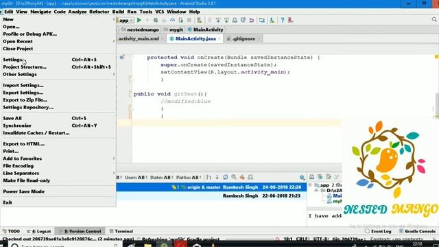Click the VCS Update Project icon
Viewport: 439px width, 247px height.
[x=218, y=20]
